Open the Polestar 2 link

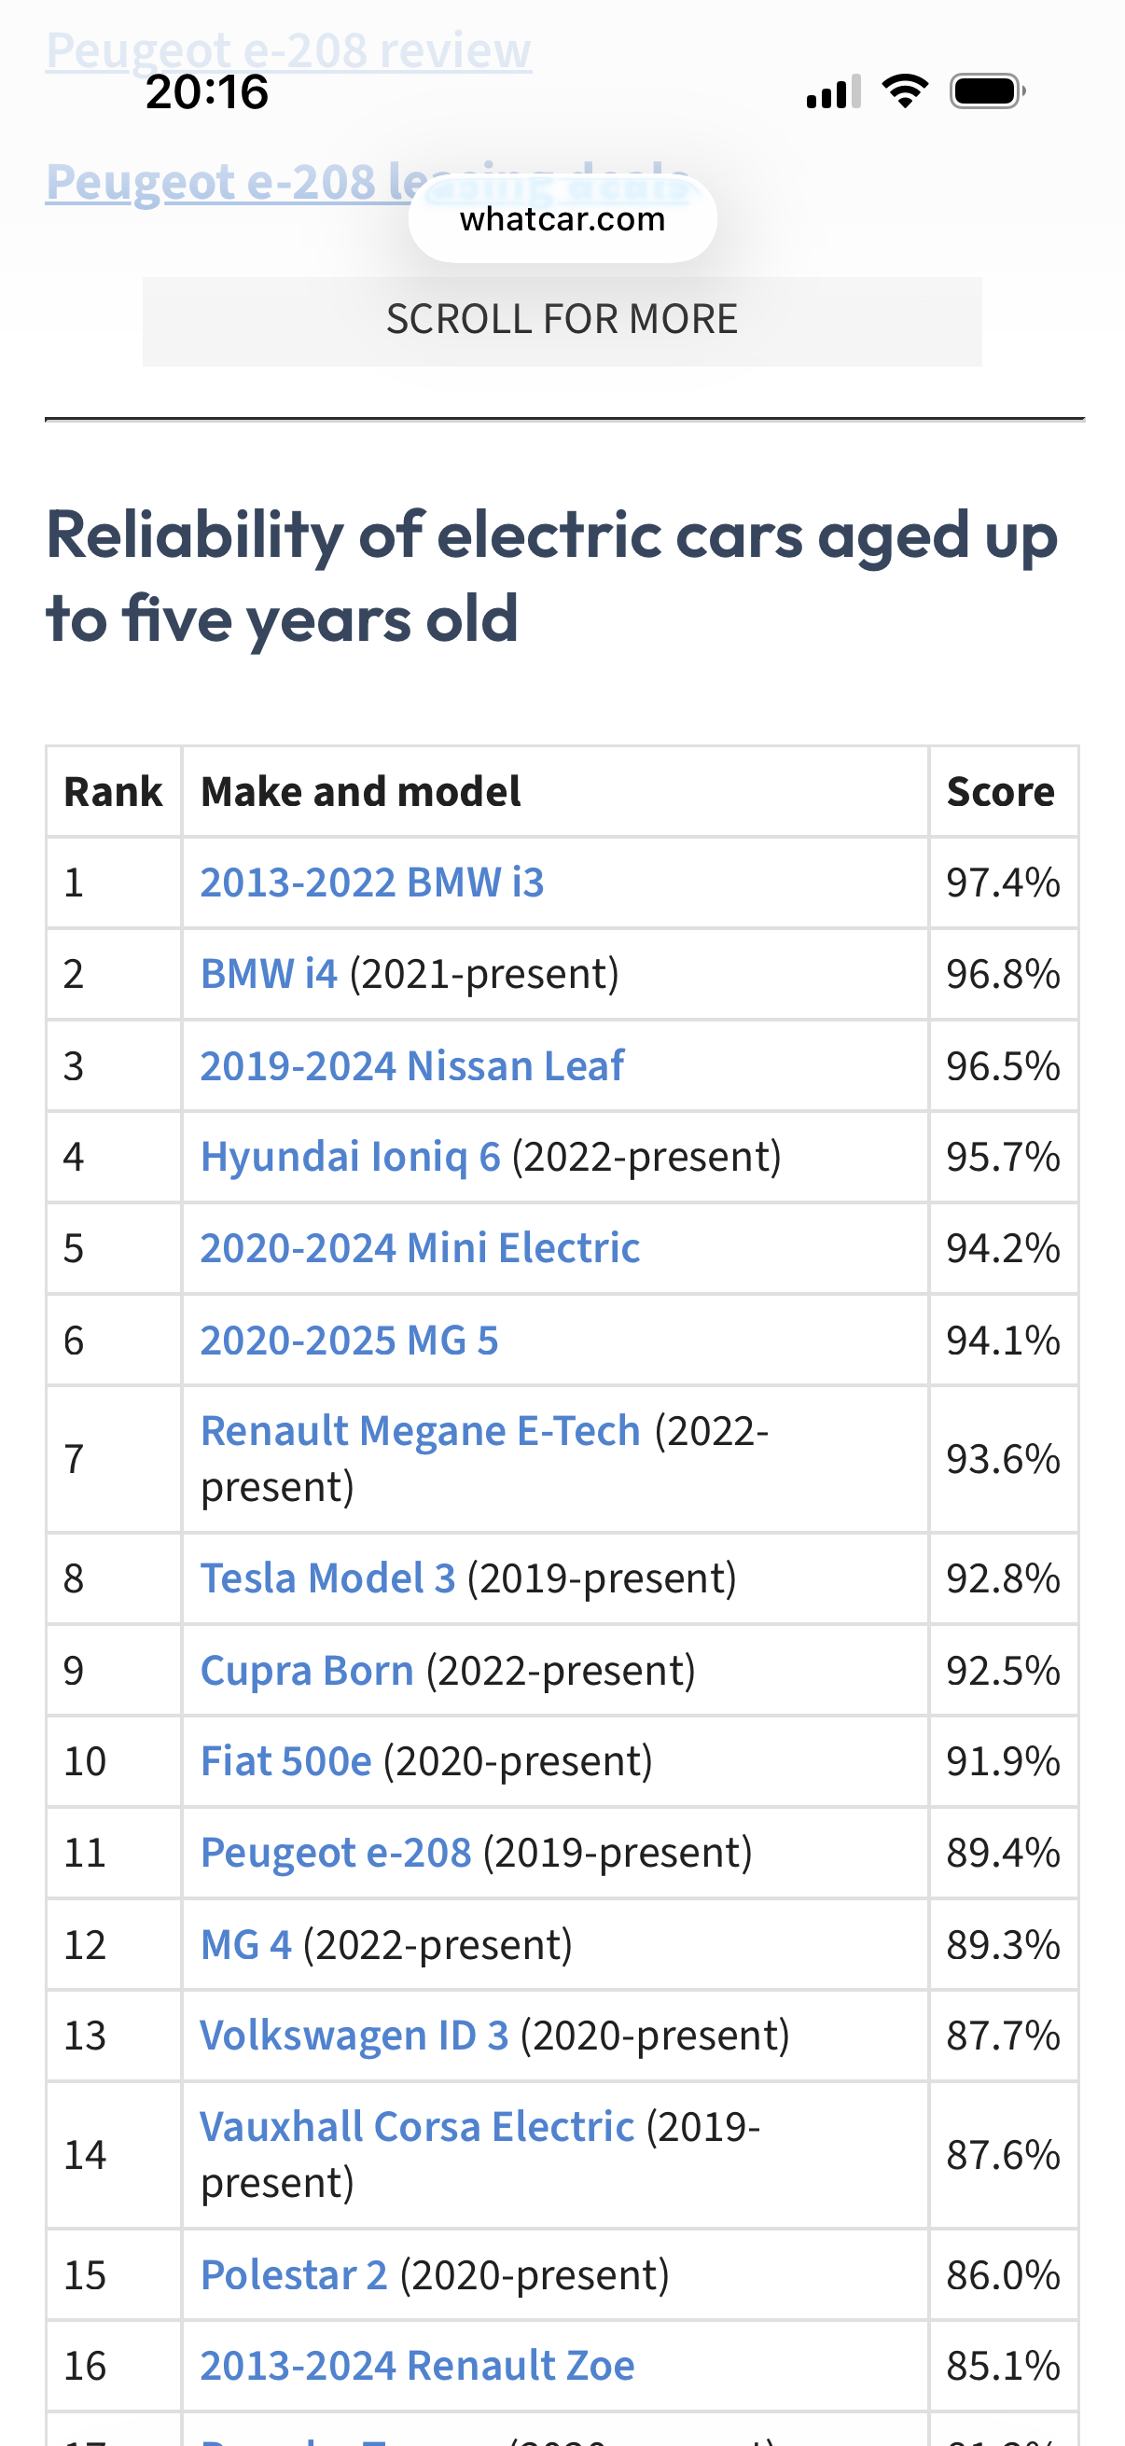(x=293, y=2275)
